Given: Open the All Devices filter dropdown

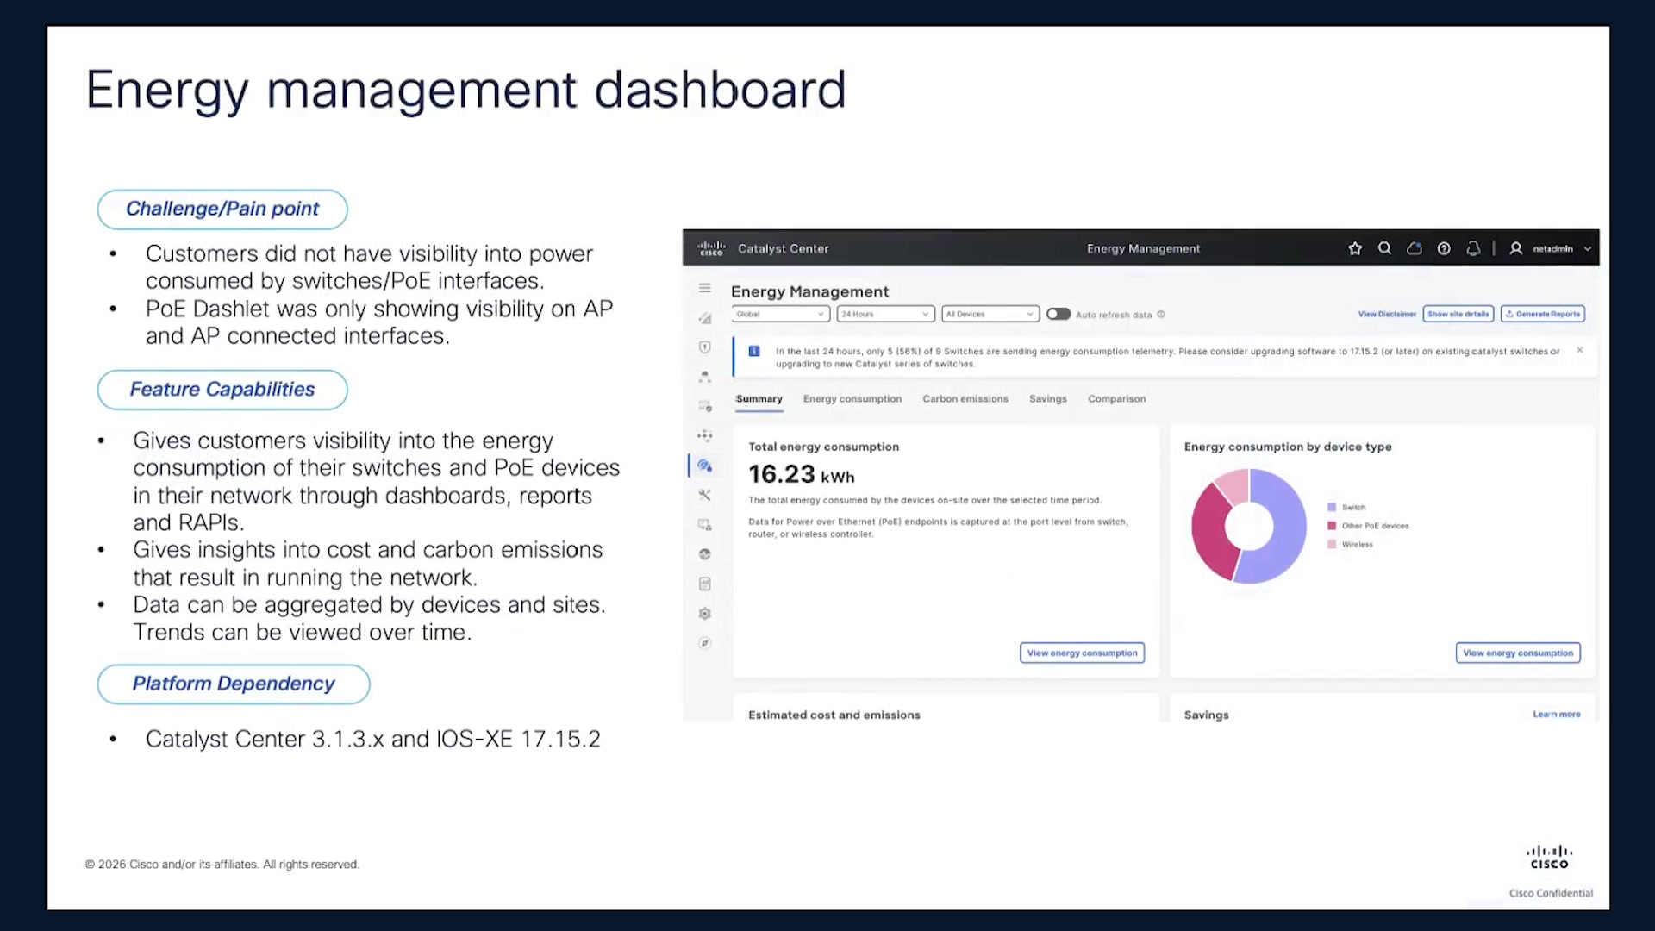Looking at the screenshot, I should coord(990,314).
